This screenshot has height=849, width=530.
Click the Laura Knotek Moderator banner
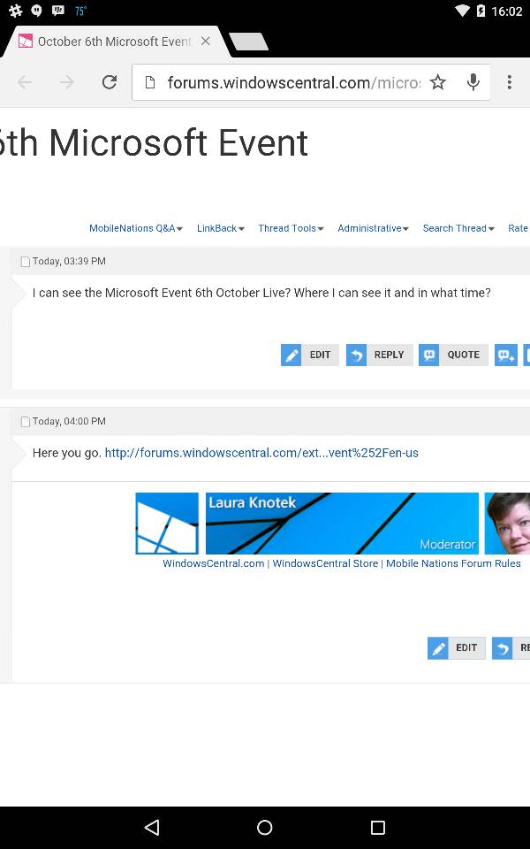click(x=343, y=524)
